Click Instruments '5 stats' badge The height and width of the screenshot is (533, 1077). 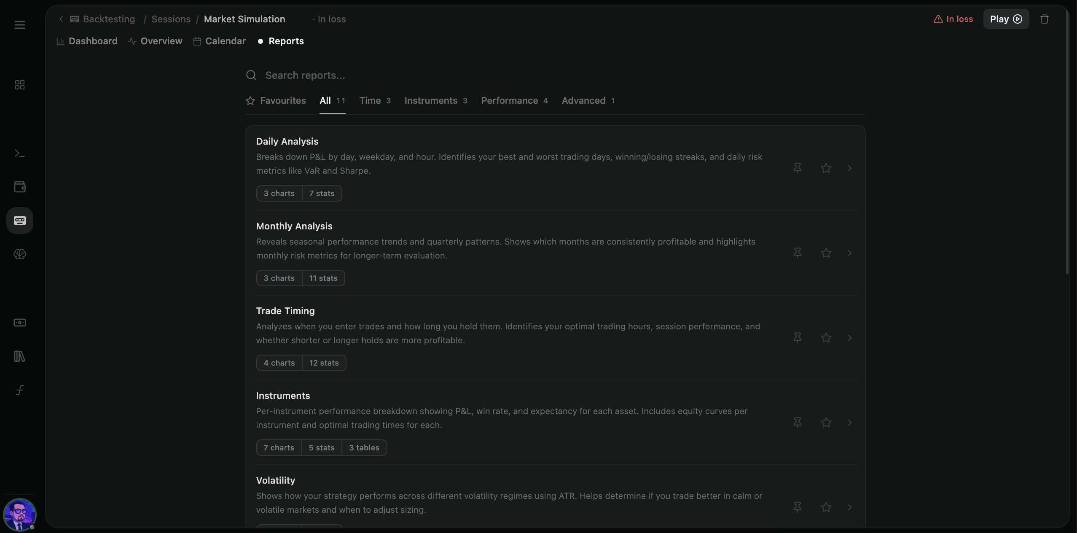tap(322, 447)
